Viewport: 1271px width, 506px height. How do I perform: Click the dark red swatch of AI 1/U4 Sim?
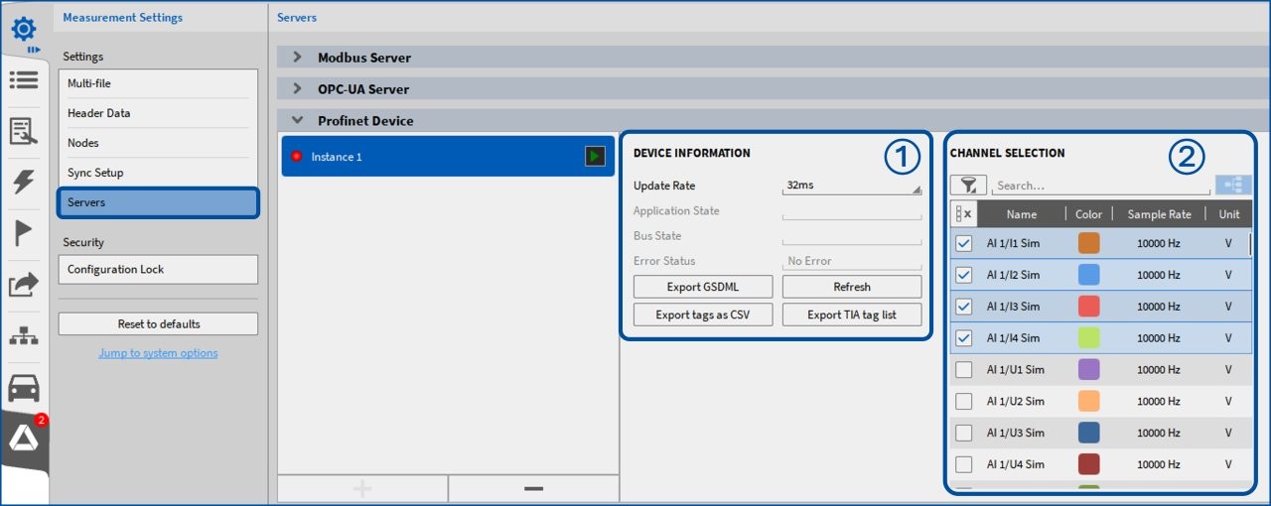coord(1089,464)
